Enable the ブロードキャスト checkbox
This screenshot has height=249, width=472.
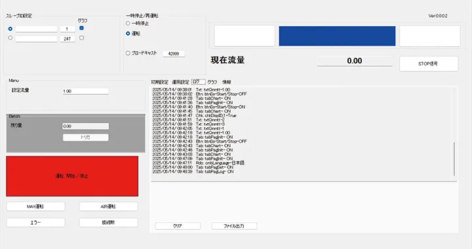(128, 53)
